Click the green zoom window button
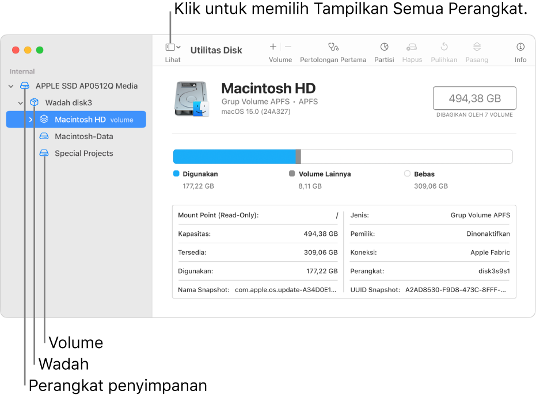536x398 pixels. pyautogui.click(x=40, y=50)
